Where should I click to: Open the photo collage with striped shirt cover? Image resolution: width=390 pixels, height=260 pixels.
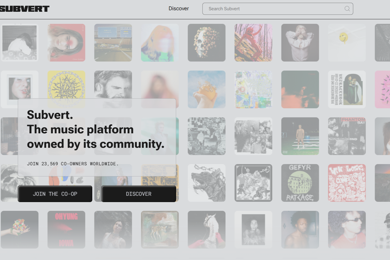[253, 136]
